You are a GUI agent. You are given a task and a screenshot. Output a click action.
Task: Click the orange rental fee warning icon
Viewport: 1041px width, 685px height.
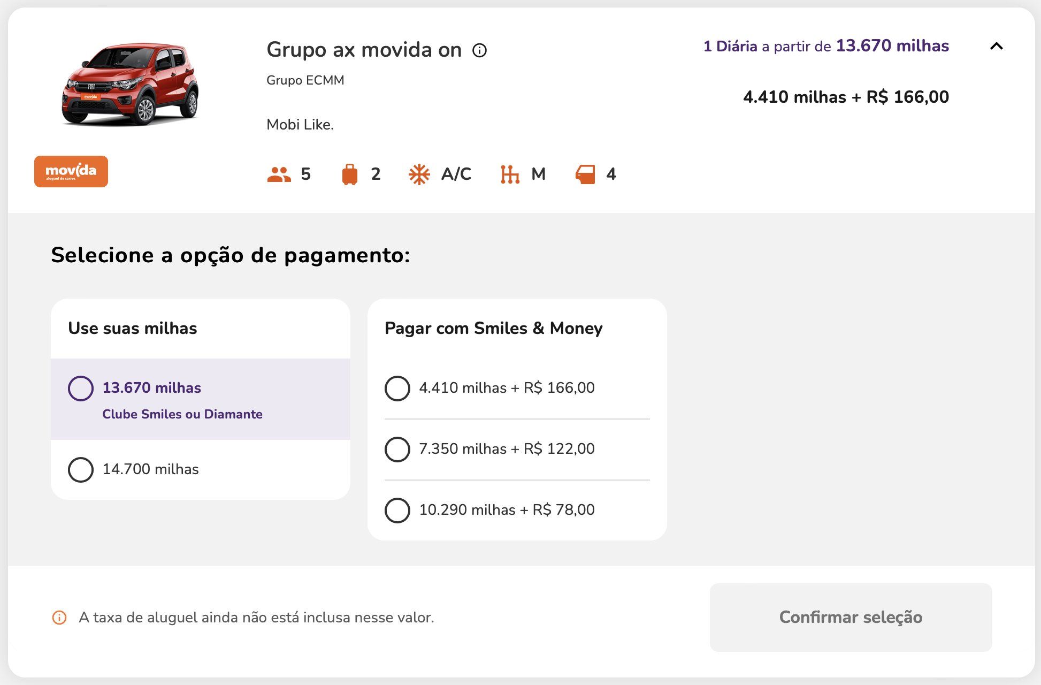pos(59,618)
